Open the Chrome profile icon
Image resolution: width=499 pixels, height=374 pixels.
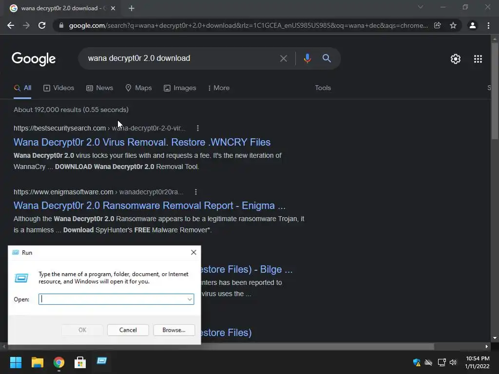(x=473, y=25)
